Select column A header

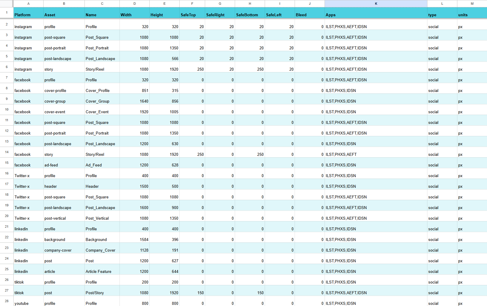point(28,4)
